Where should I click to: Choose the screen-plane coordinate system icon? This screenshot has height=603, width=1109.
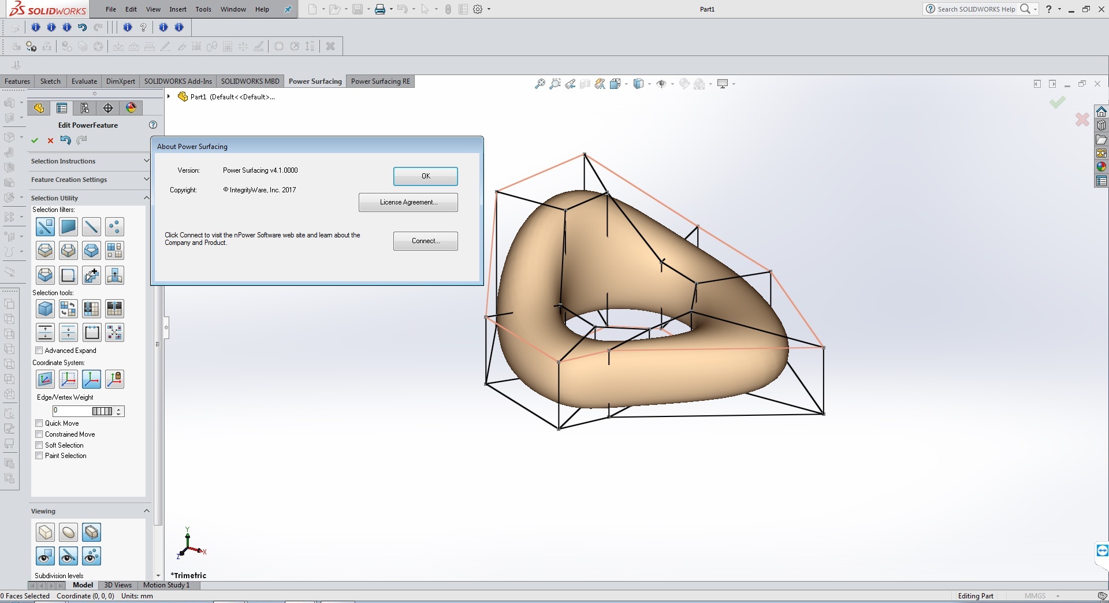(x=45, y=379)
